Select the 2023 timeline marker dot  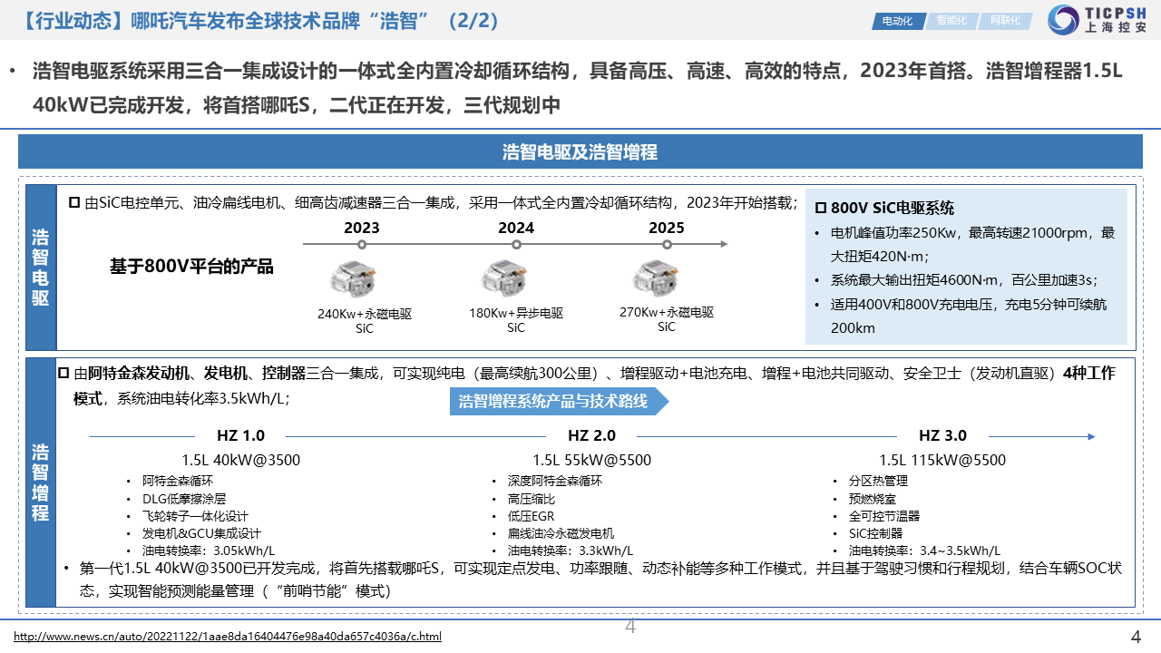pyautogui.click(x=362, y=244)
